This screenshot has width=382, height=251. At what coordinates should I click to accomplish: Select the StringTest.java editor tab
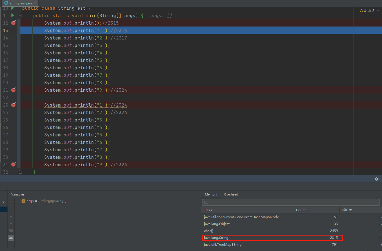point(21,3)
